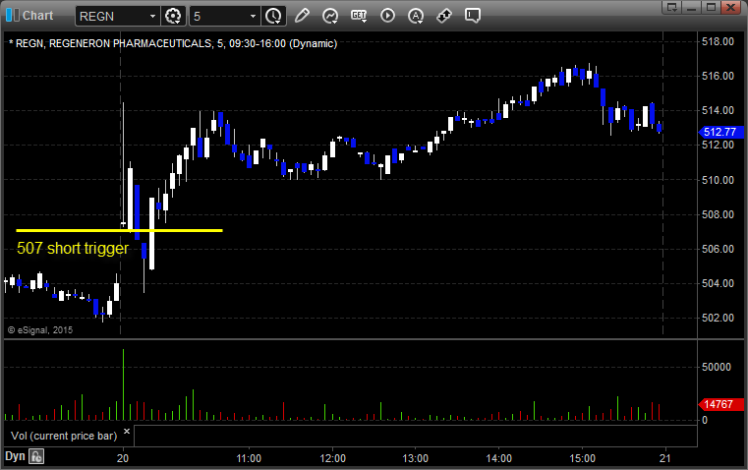Click the 15:00 time axis label
The width and height of the screenshot is (748, 470).
582,458
